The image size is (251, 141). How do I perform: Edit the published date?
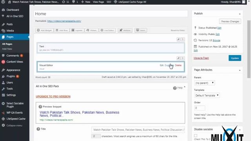[x=196, y=51]
